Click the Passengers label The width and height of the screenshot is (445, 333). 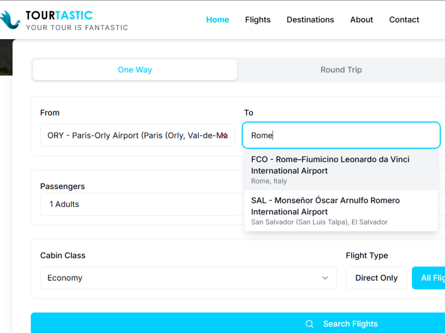62,186
